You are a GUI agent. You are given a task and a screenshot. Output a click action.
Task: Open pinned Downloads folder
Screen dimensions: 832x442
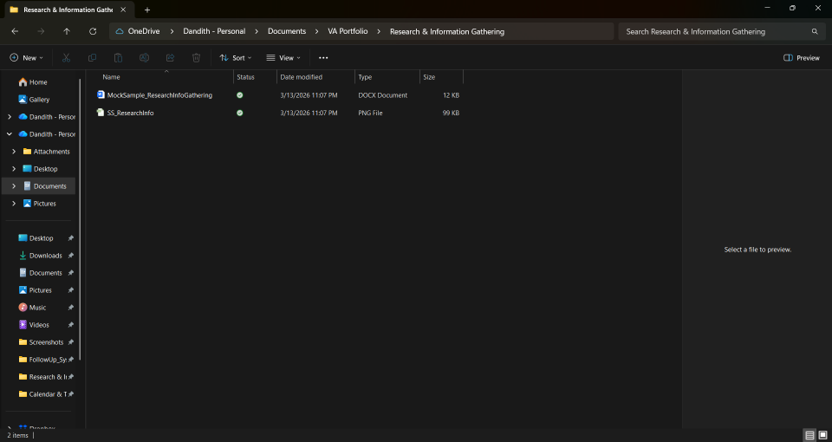(x=46, y=255)
